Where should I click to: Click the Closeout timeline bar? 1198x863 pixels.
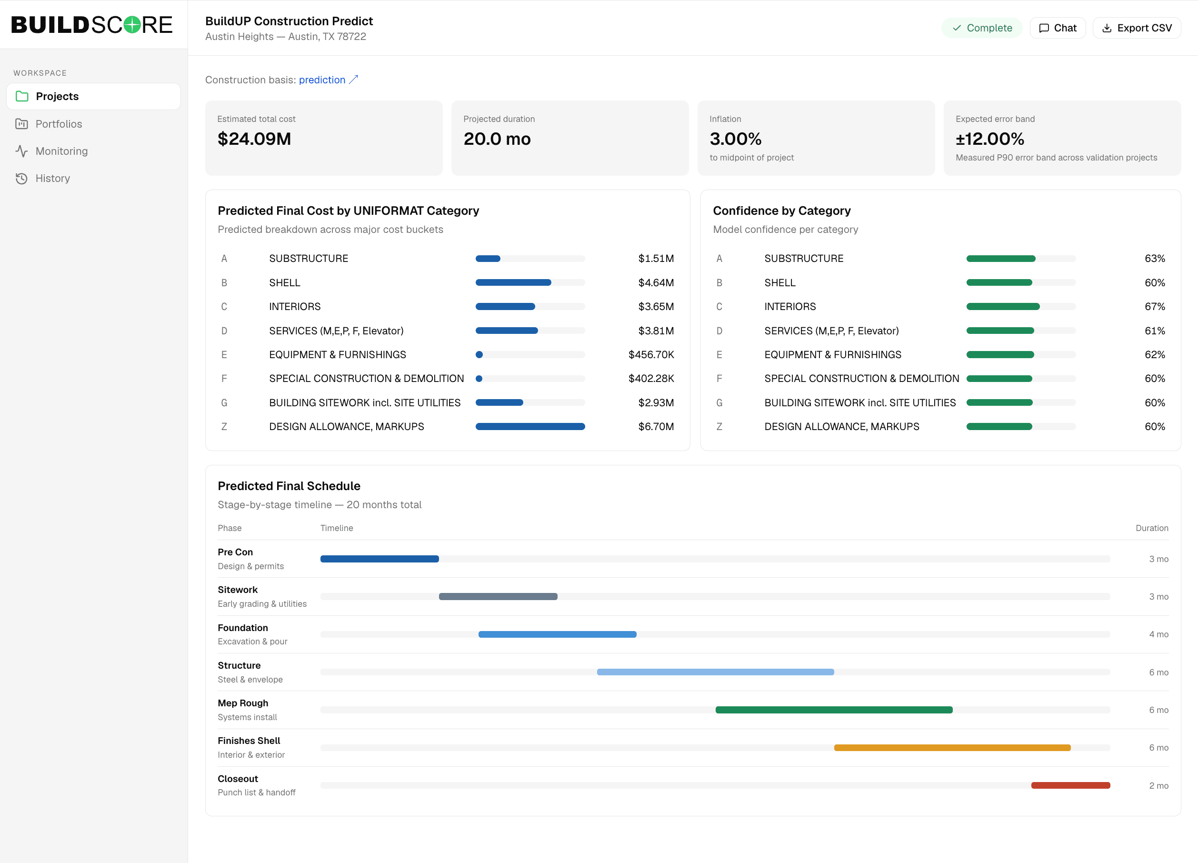click(1071, 785)
